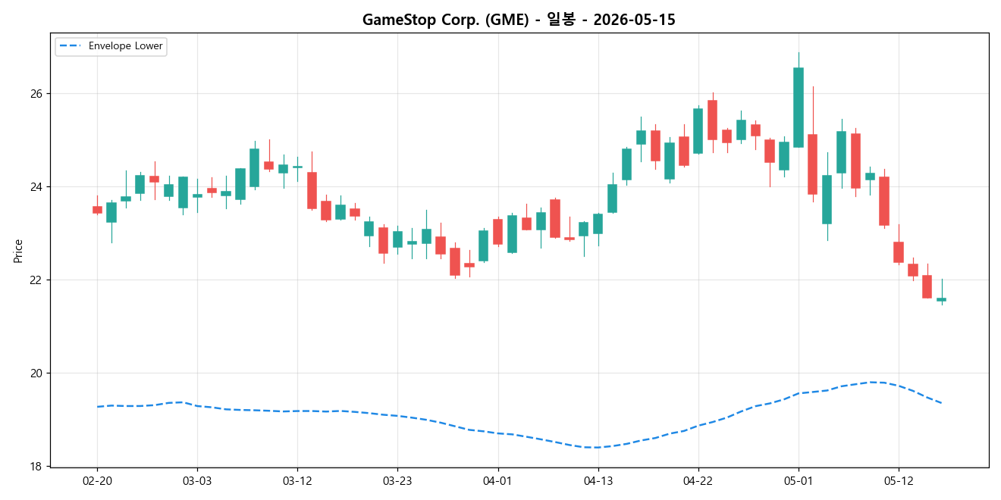The image size is (1001, 500).
Task: Click the 03-03 x-axis date label
Action: (x=197, y=480)
